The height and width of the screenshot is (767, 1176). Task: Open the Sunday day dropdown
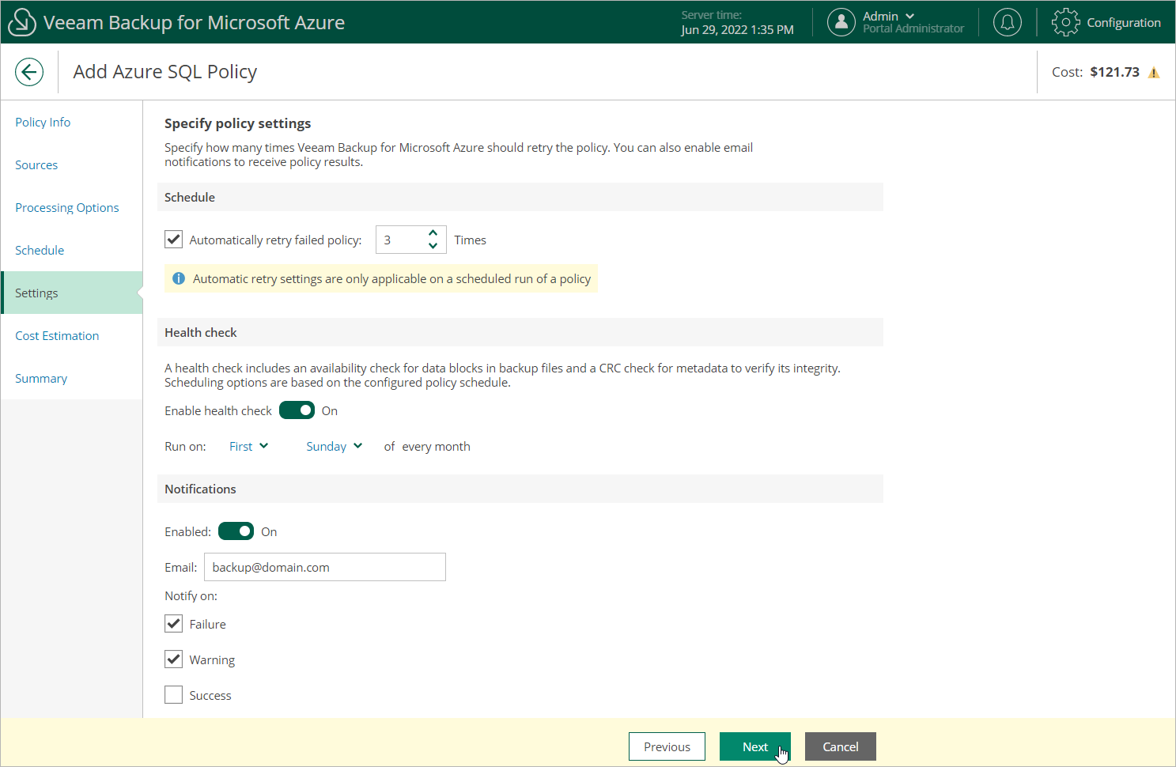click(335, 446)
